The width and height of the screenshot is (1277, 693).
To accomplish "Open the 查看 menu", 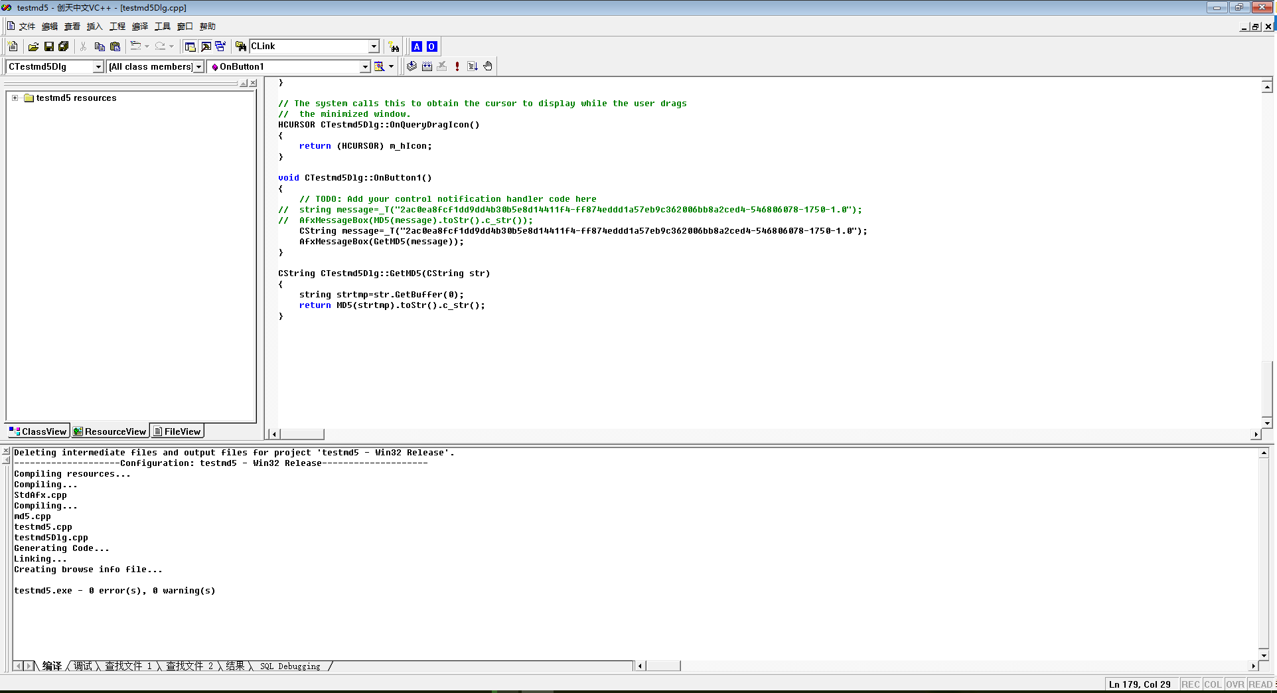I will click(72, 27).
